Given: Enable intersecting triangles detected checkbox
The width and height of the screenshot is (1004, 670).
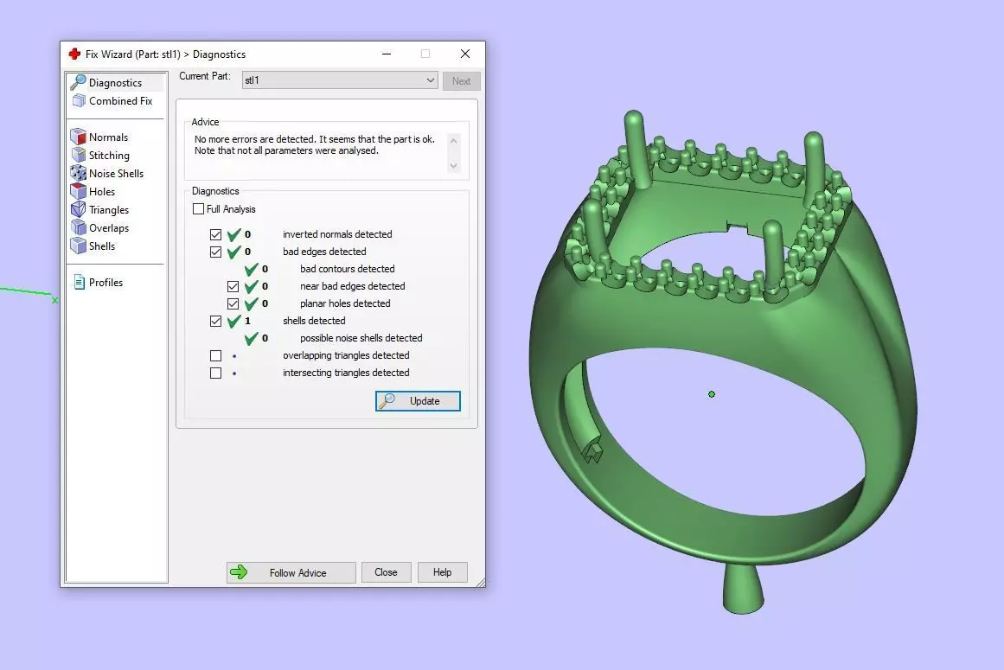Looking at the screenshot, I should point(216,373).
